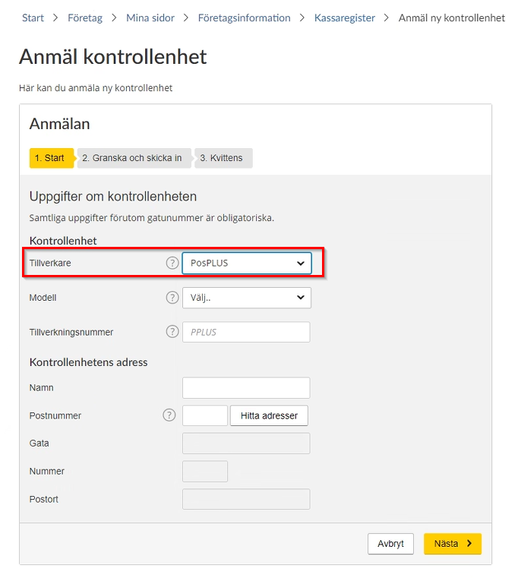This screenshot has width=521, height=578.
Task: Focus the Postnummer input field
Action: pyautogui.click(x=205, y=415)
